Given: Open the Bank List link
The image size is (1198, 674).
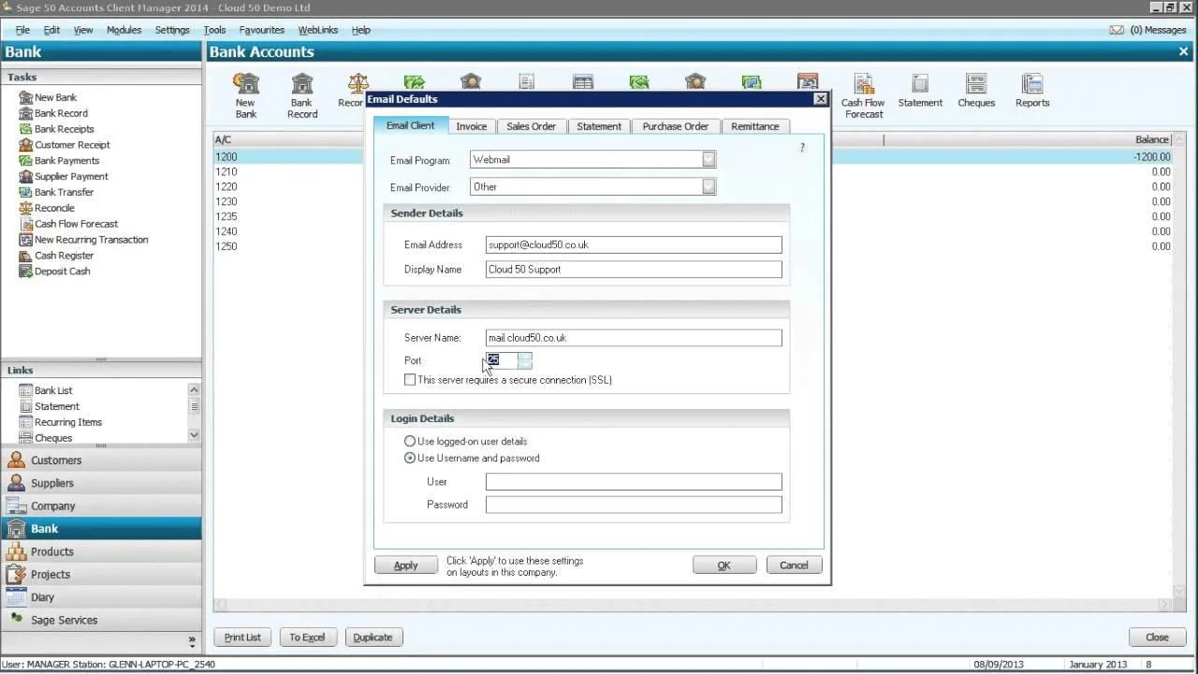Looking at the screenshot, I should coord(53,390).
